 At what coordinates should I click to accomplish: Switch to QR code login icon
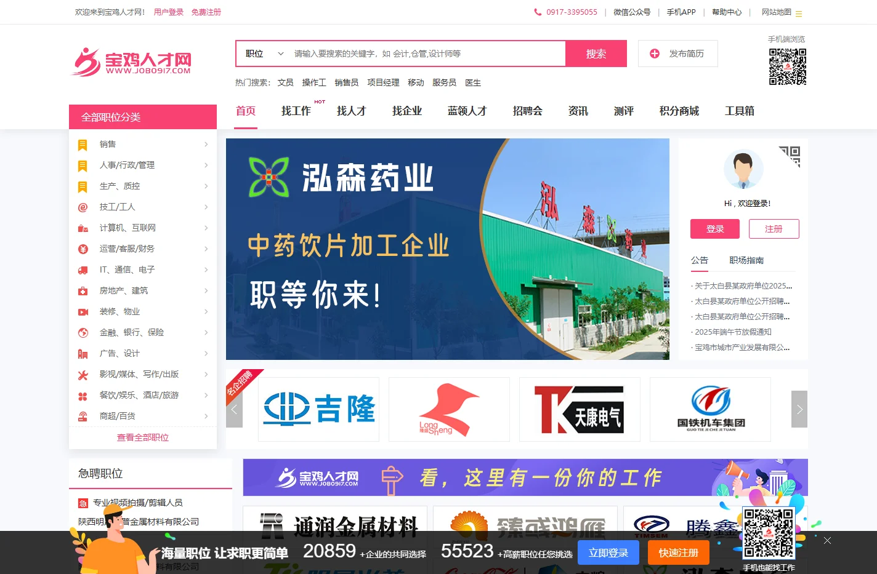[x=790, y=157]
